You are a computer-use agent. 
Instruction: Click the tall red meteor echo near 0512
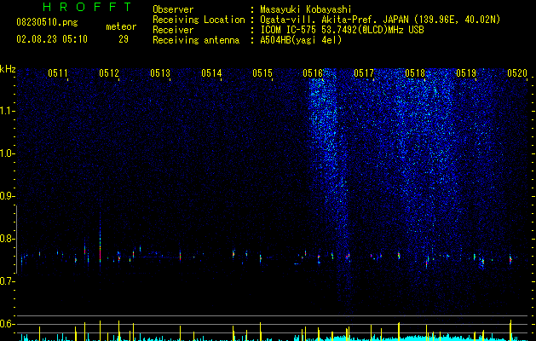coord(101,251)
